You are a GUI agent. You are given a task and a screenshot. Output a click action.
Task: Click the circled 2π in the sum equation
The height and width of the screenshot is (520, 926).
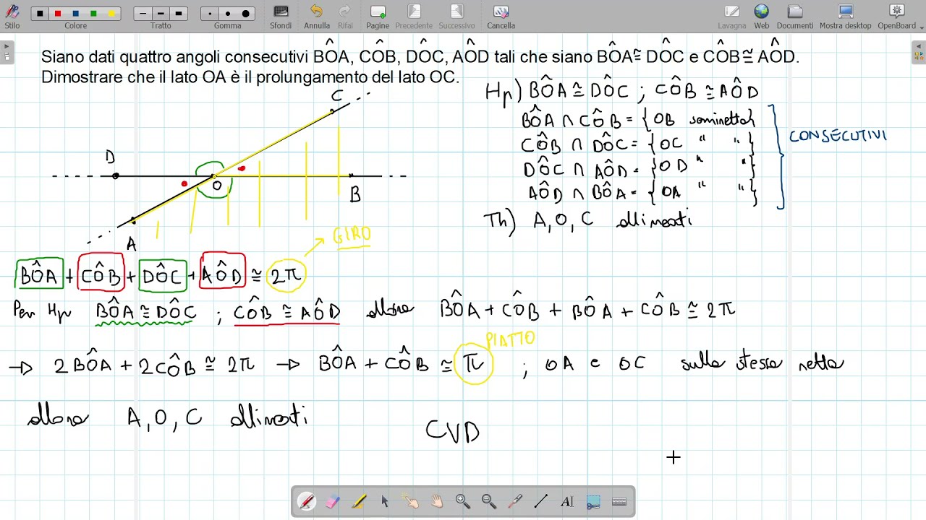(x=286, y=276)
